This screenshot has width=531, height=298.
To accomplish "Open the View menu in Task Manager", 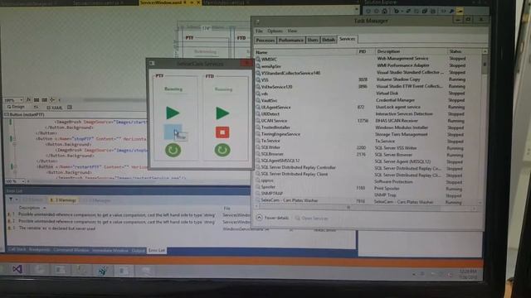I will pyautogui.click(x=292, y=31).
